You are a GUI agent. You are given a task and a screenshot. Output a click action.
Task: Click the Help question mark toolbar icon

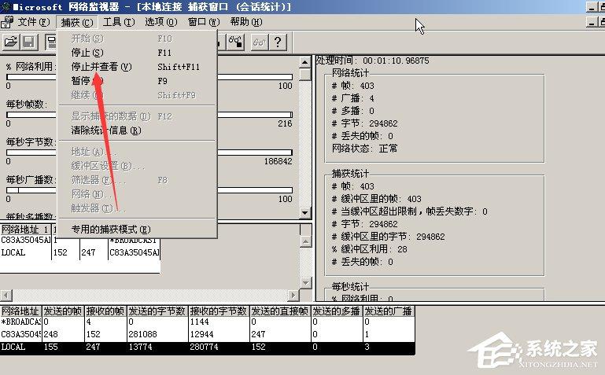pos(278,42)
